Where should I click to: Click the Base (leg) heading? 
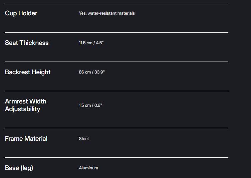click(19, 168)
